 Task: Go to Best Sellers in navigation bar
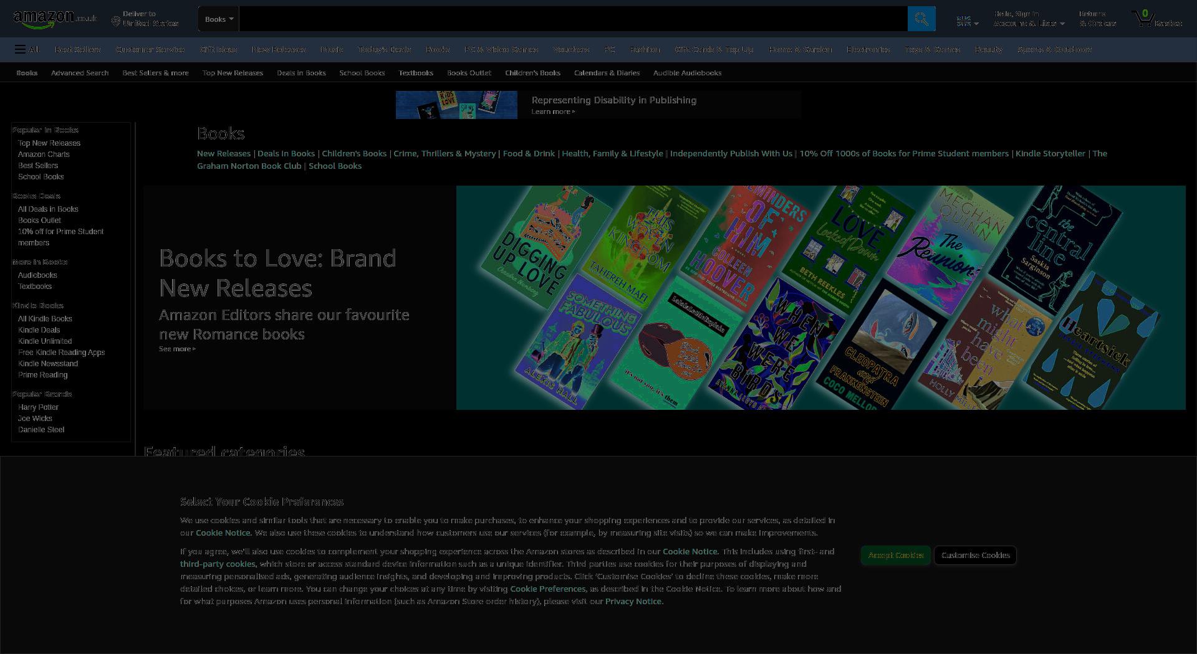(77, 49)
